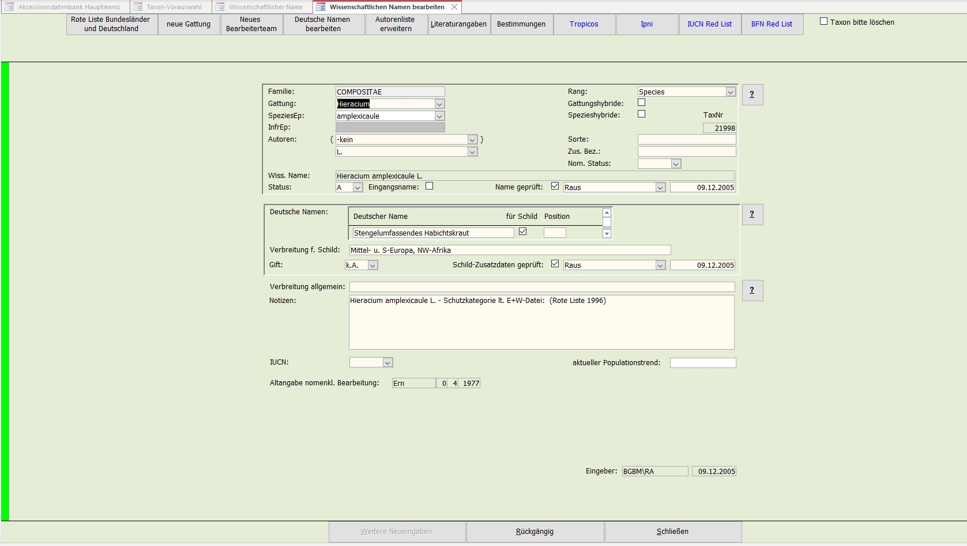Open the Gift dropdown showing k.A.
The image size is (967, 546).
click(372, 266)
